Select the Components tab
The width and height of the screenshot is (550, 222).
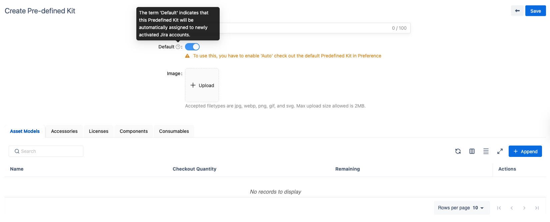(x=134, y=131)
